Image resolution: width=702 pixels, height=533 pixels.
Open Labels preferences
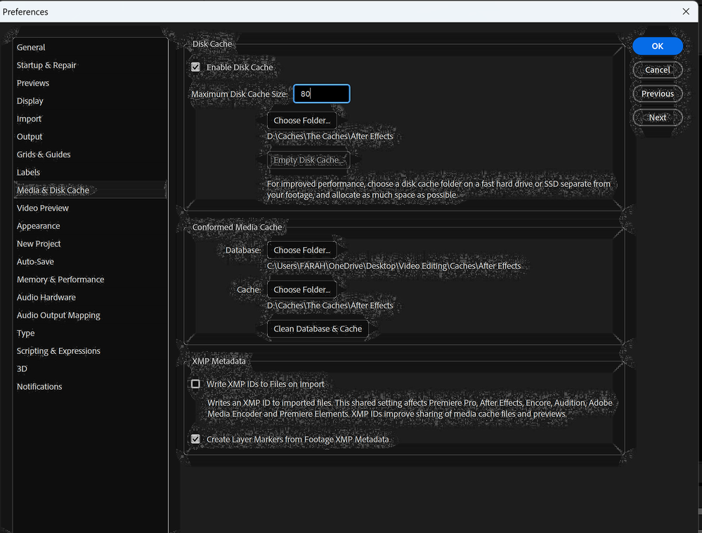(x=28, y=172)
